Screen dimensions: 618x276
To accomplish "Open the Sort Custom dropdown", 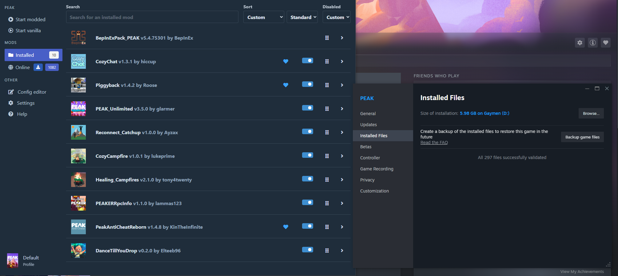I will (x=264, y=17).
